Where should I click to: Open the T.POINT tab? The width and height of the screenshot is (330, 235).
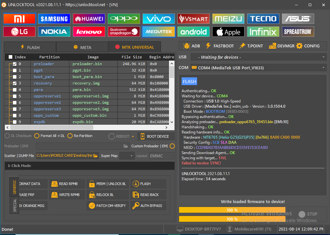point(251,46)
